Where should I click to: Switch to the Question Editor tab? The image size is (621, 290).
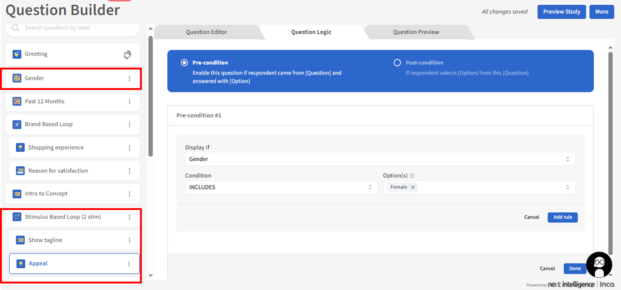click(206, 32)
